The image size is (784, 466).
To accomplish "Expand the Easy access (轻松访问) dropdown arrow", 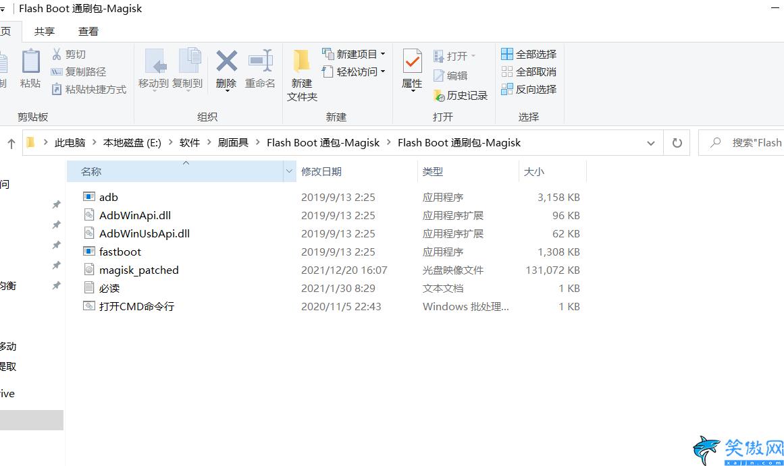I will point(383,71).
